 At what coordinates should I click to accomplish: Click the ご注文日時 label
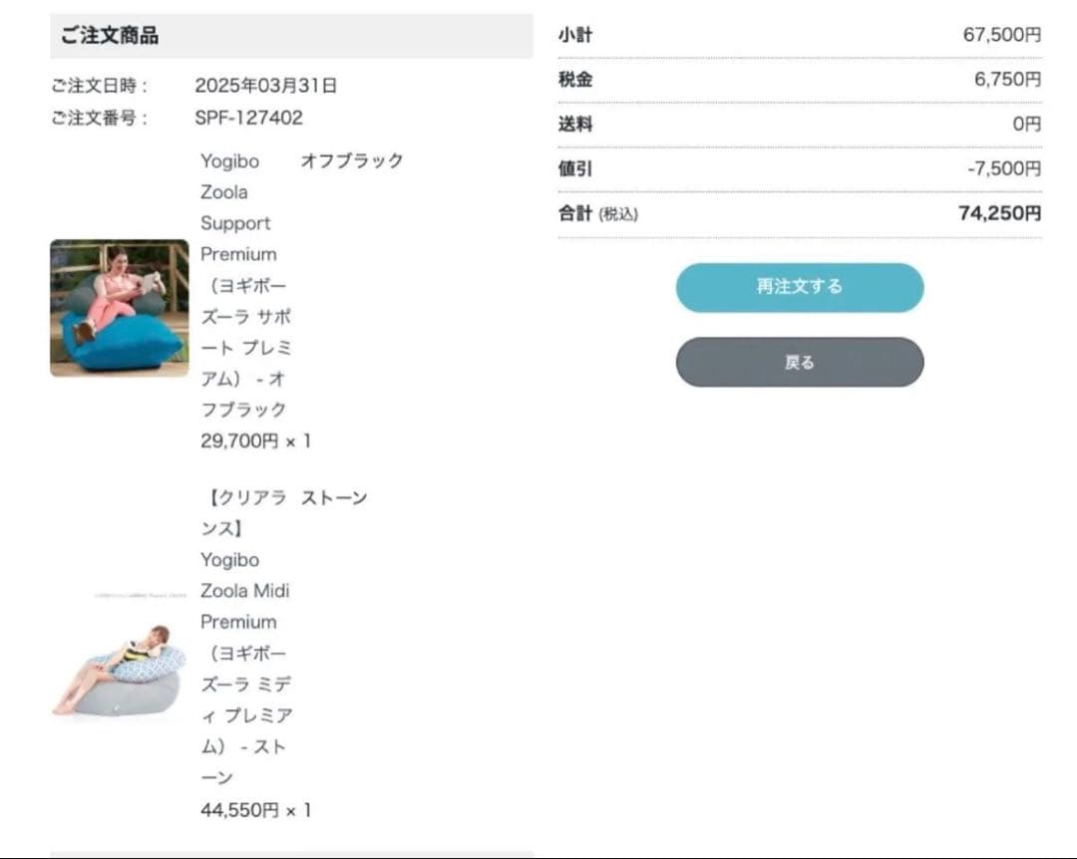coord(99,85)
